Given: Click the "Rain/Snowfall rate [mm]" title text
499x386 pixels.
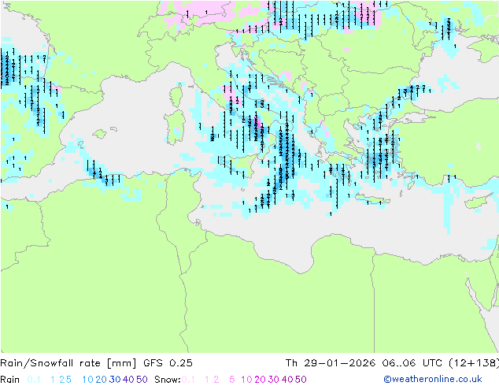Looking at the screenshot, I should (x=68, y=363).
